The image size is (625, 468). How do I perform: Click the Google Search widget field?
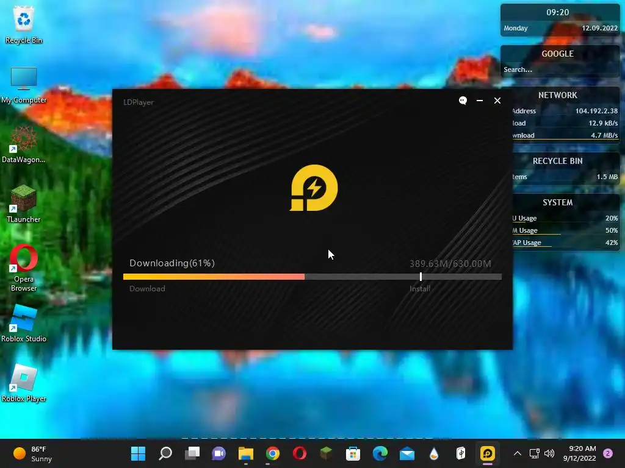pos(560,69)
